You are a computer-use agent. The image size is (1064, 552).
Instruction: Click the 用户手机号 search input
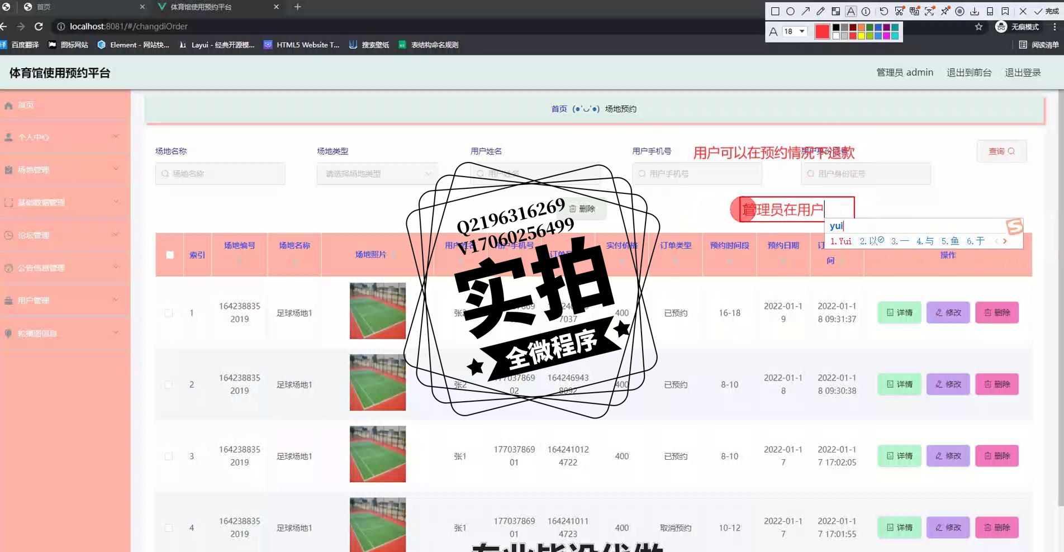tap(697, 174)
